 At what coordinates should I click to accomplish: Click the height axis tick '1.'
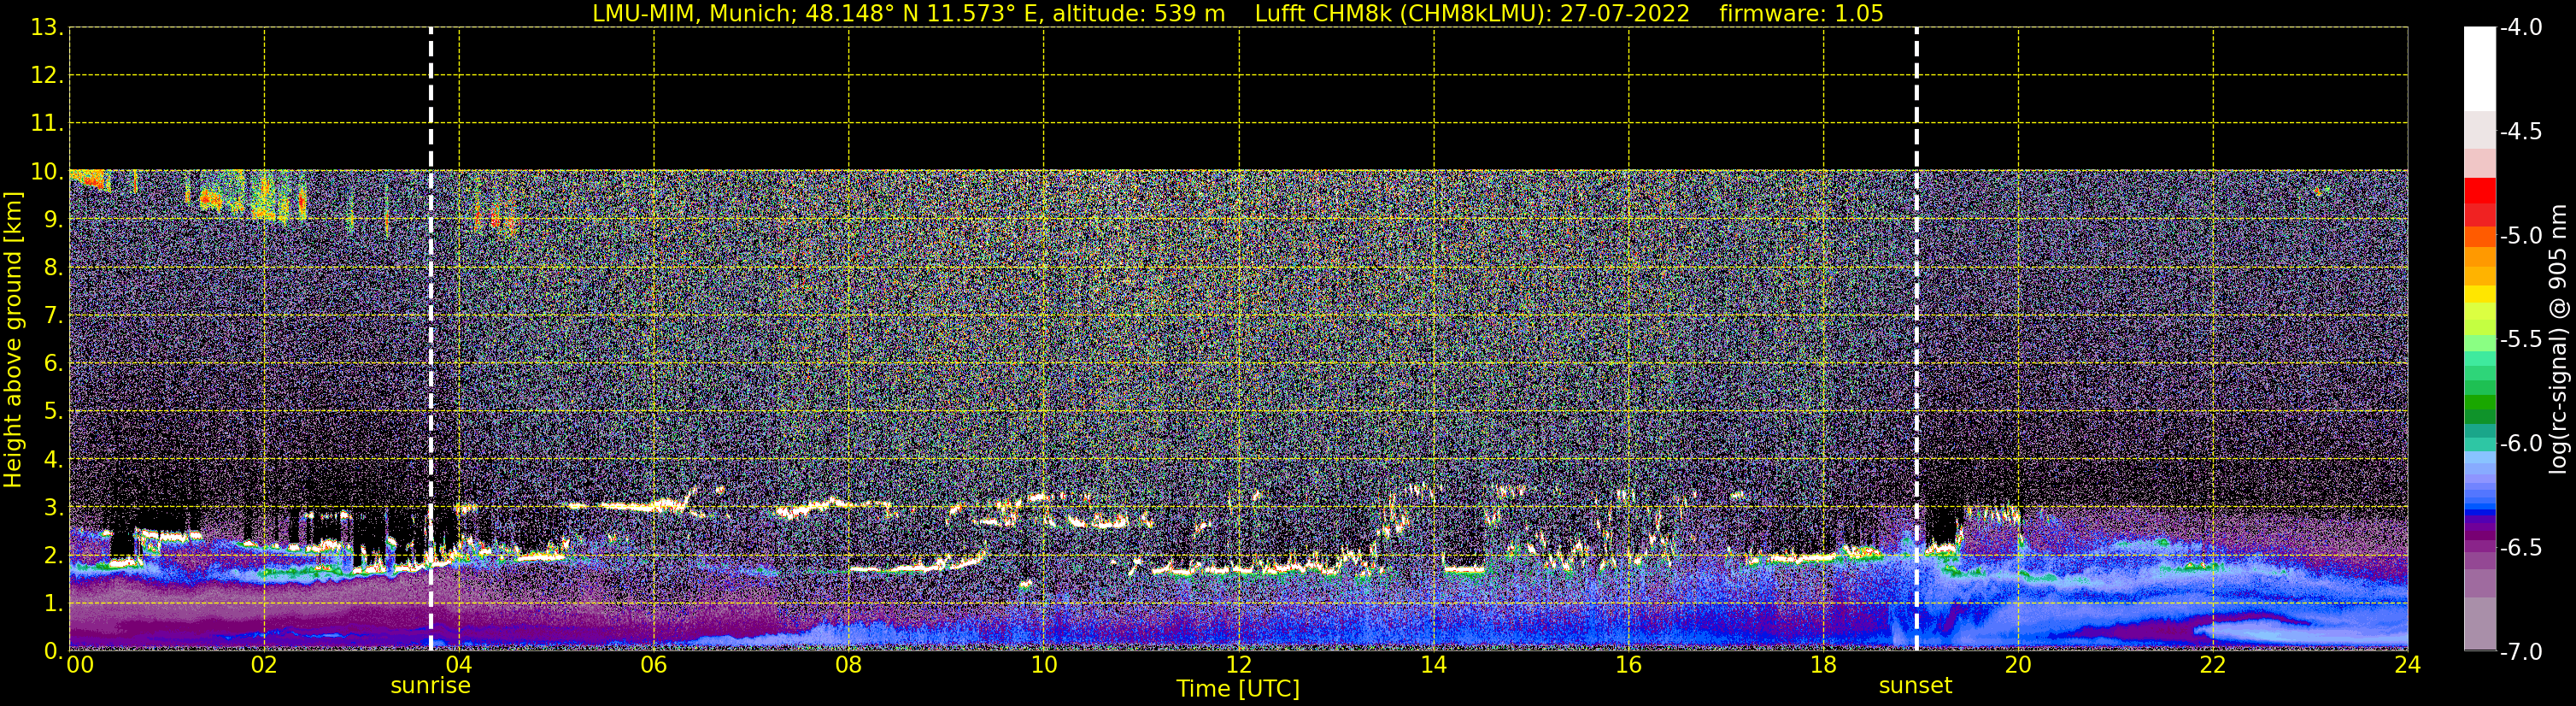54,604
